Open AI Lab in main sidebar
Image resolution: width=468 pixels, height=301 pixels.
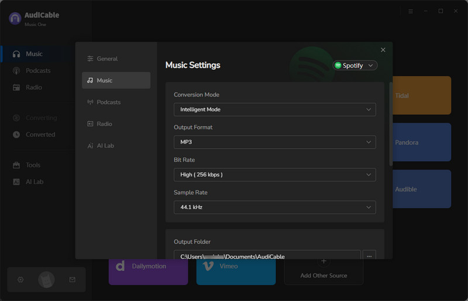click(x=37, y=182)
